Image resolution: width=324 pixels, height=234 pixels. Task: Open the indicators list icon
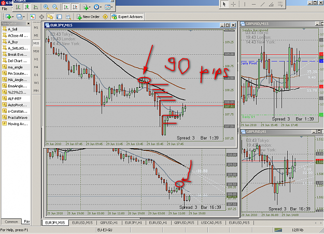click(86, 7)
